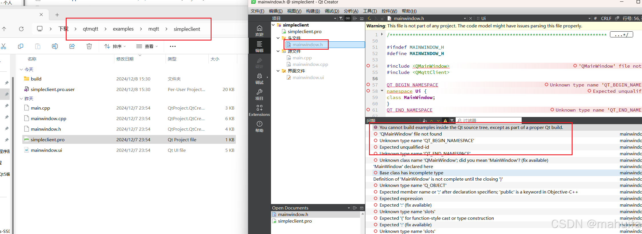Open the Welcome (欢迎) mode in Qt Creator
The height and width of the screenshot is (234, 642).
point(259,31)
